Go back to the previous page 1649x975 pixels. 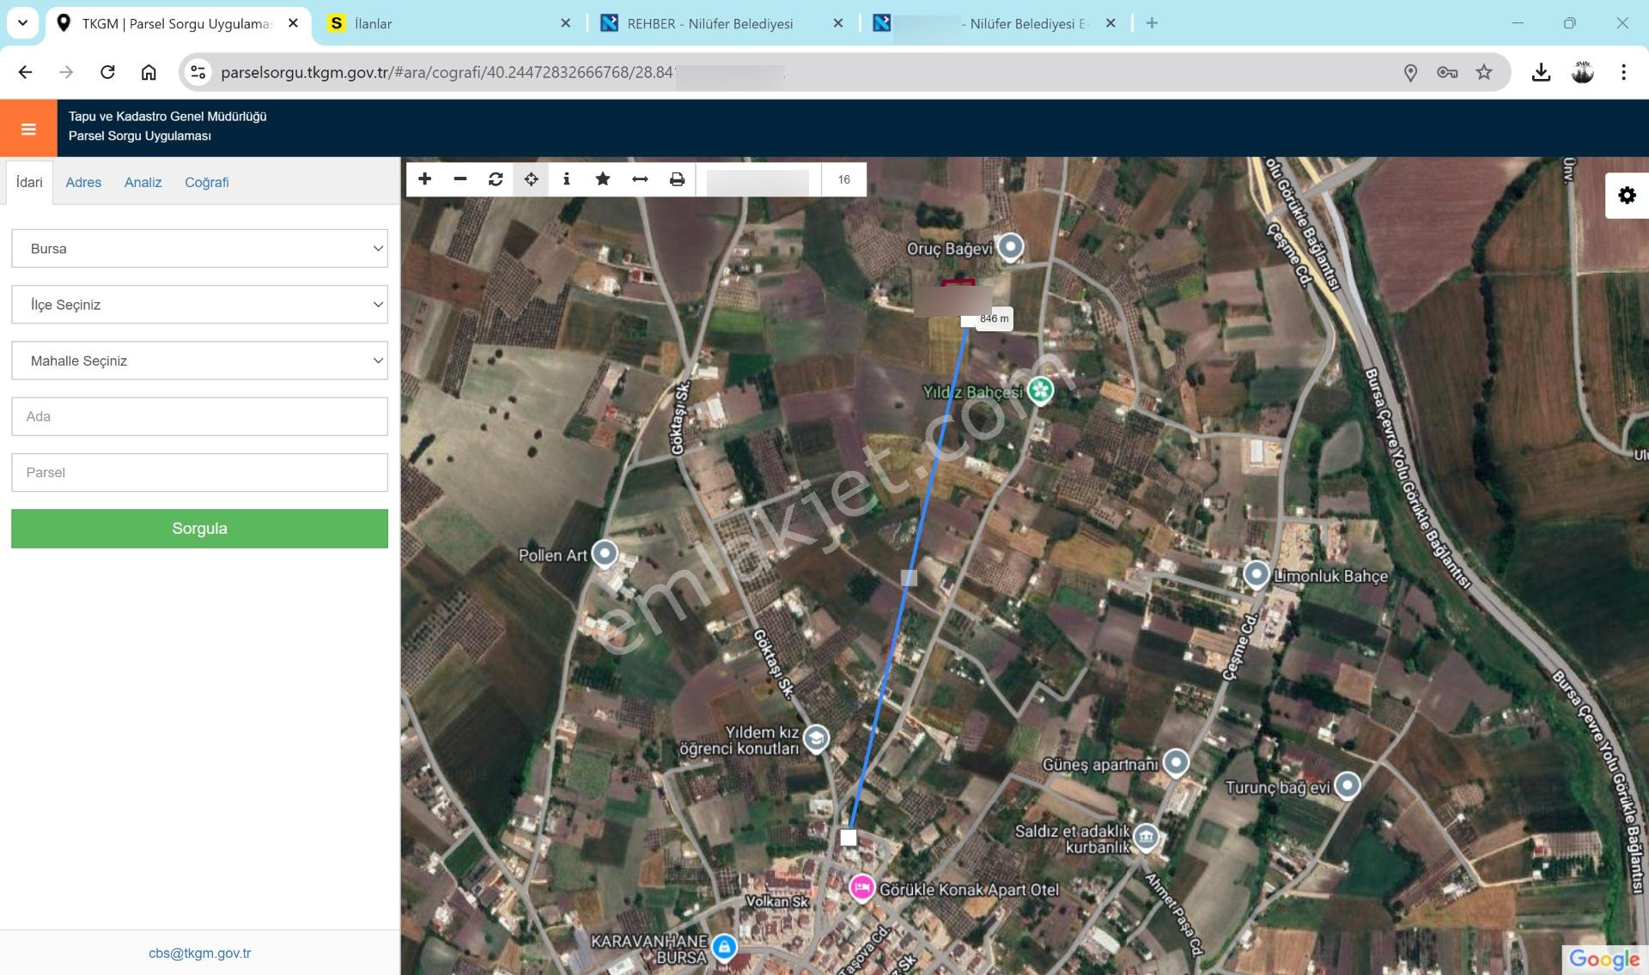click(25, 72)
